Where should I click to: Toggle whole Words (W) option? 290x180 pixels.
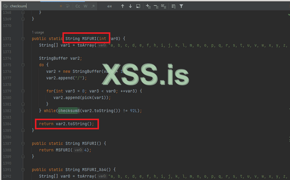(x=85, y=6)
